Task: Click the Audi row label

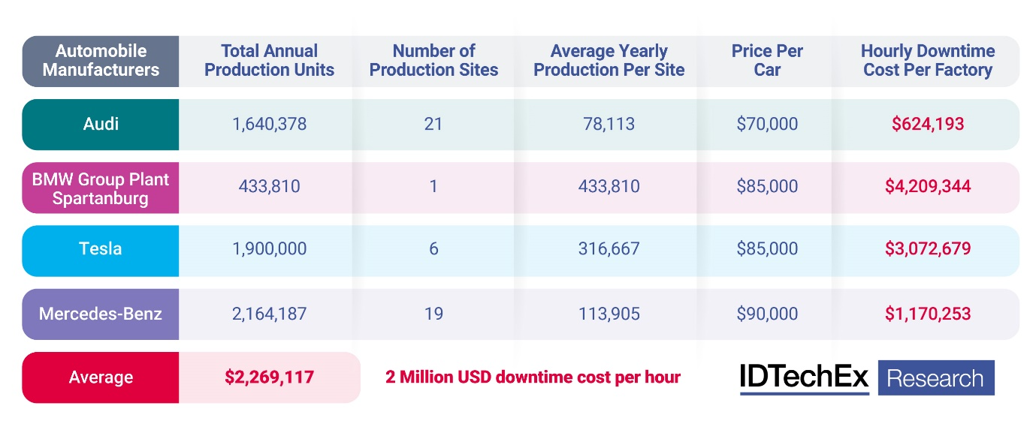Action: coord(101,124)
